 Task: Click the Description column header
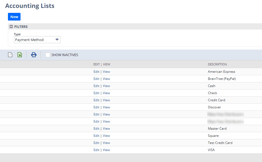pos(217,64)
